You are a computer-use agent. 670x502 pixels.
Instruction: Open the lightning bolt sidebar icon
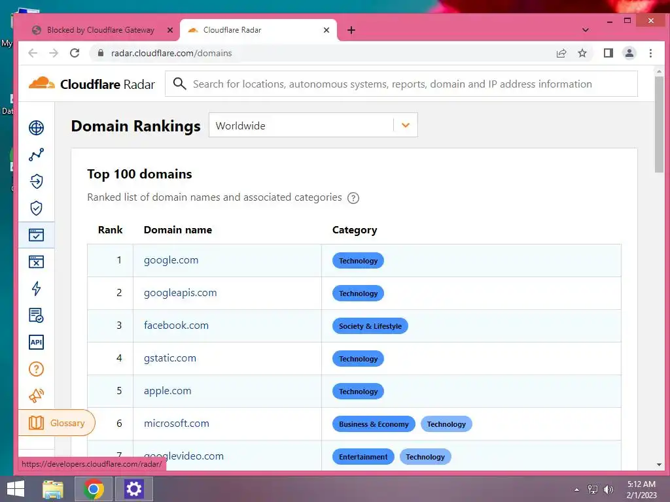coord(37,288)
